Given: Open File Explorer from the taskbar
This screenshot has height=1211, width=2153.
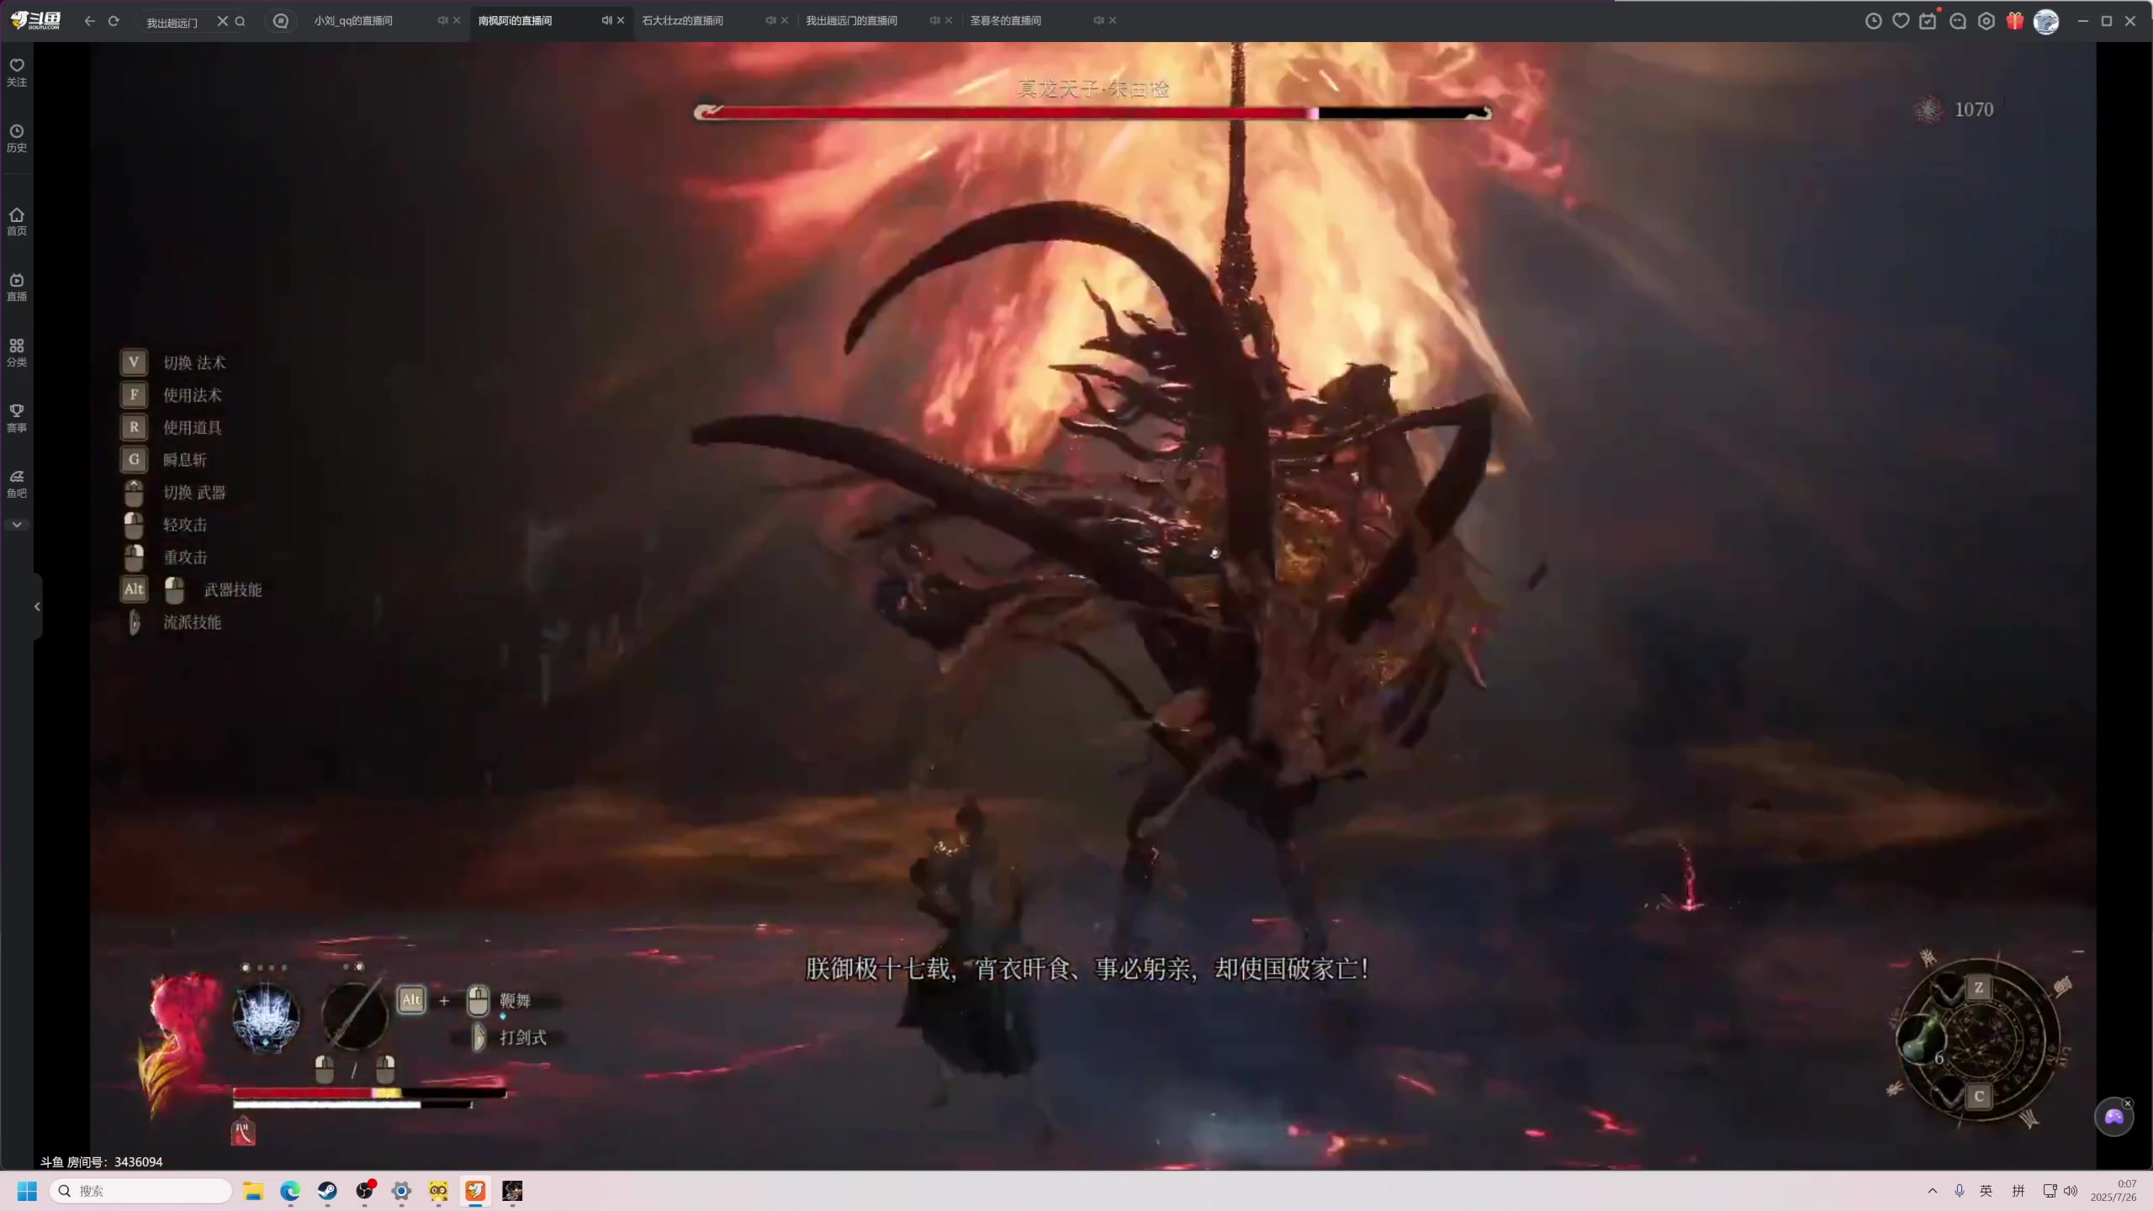Looking at the screenshot, I should click(253, 1191).
